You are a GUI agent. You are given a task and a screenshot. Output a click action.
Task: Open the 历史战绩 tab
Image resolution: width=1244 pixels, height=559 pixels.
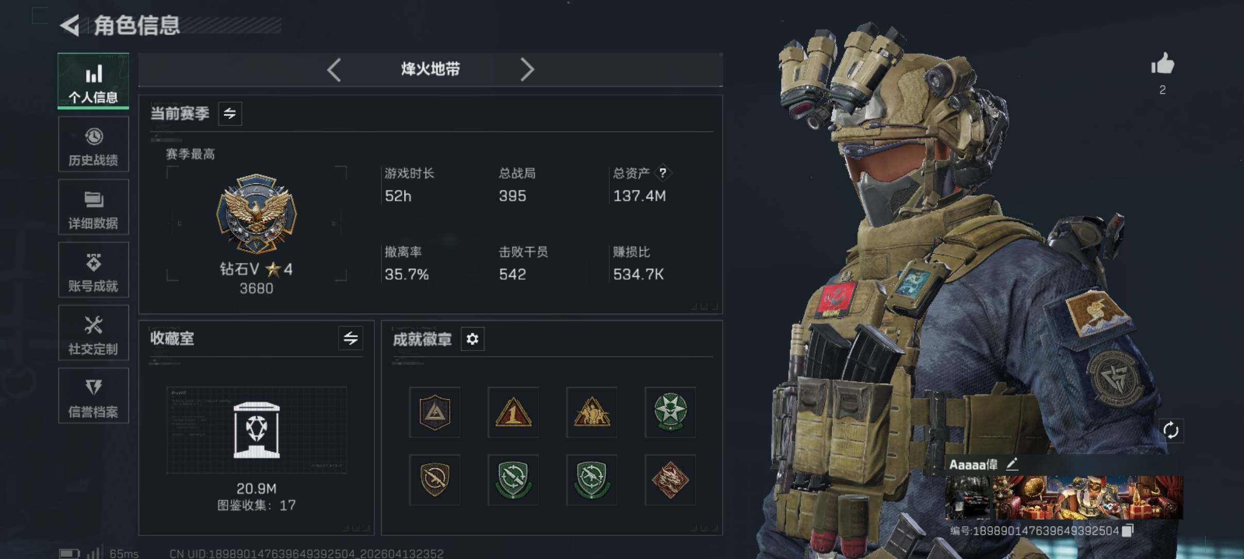click(93, 144)
